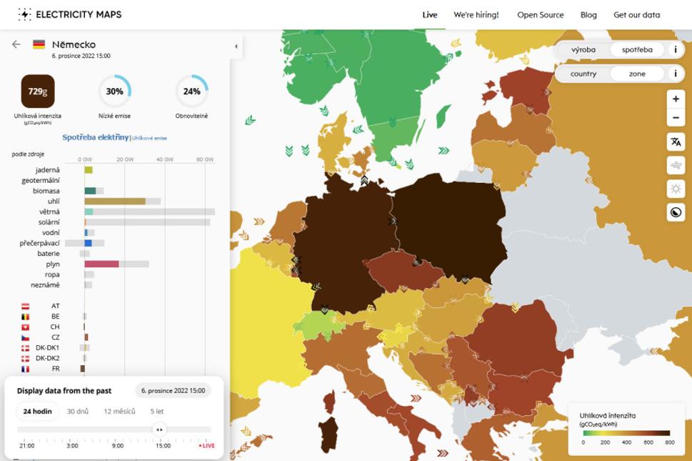Select zone aggregation
The height and width of the screenshot is (461, 692).
click(637, 74)
